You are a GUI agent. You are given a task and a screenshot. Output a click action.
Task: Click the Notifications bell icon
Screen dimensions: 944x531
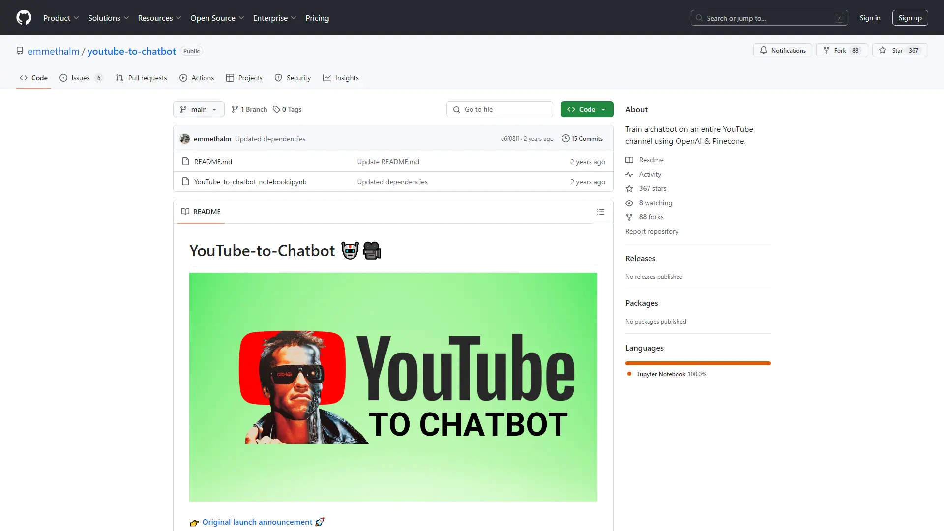click(764, 50)
